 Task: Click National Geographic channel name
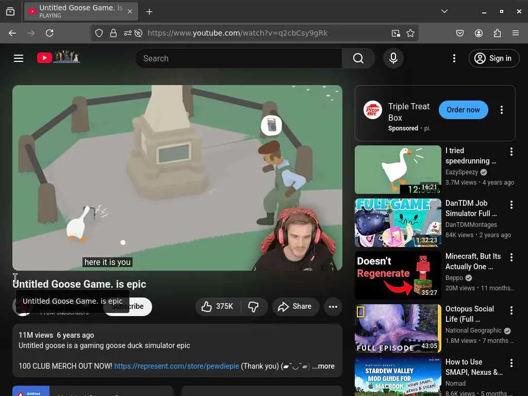(x=473, y=331)
